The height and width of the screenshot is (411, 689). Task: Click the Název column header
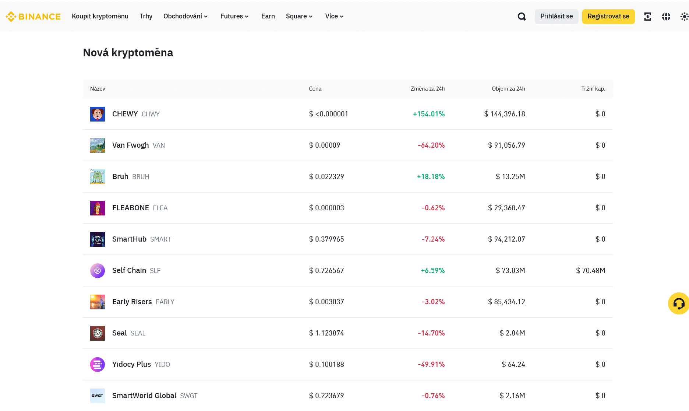click(98, 89)
